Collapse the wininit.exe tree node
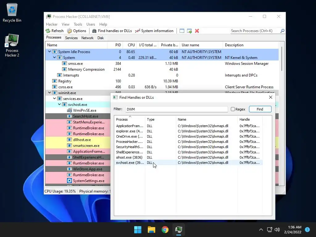 tap(49, 93)
